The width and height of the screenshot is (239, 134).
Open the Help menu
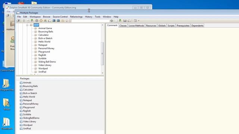(x=116, y=17)
